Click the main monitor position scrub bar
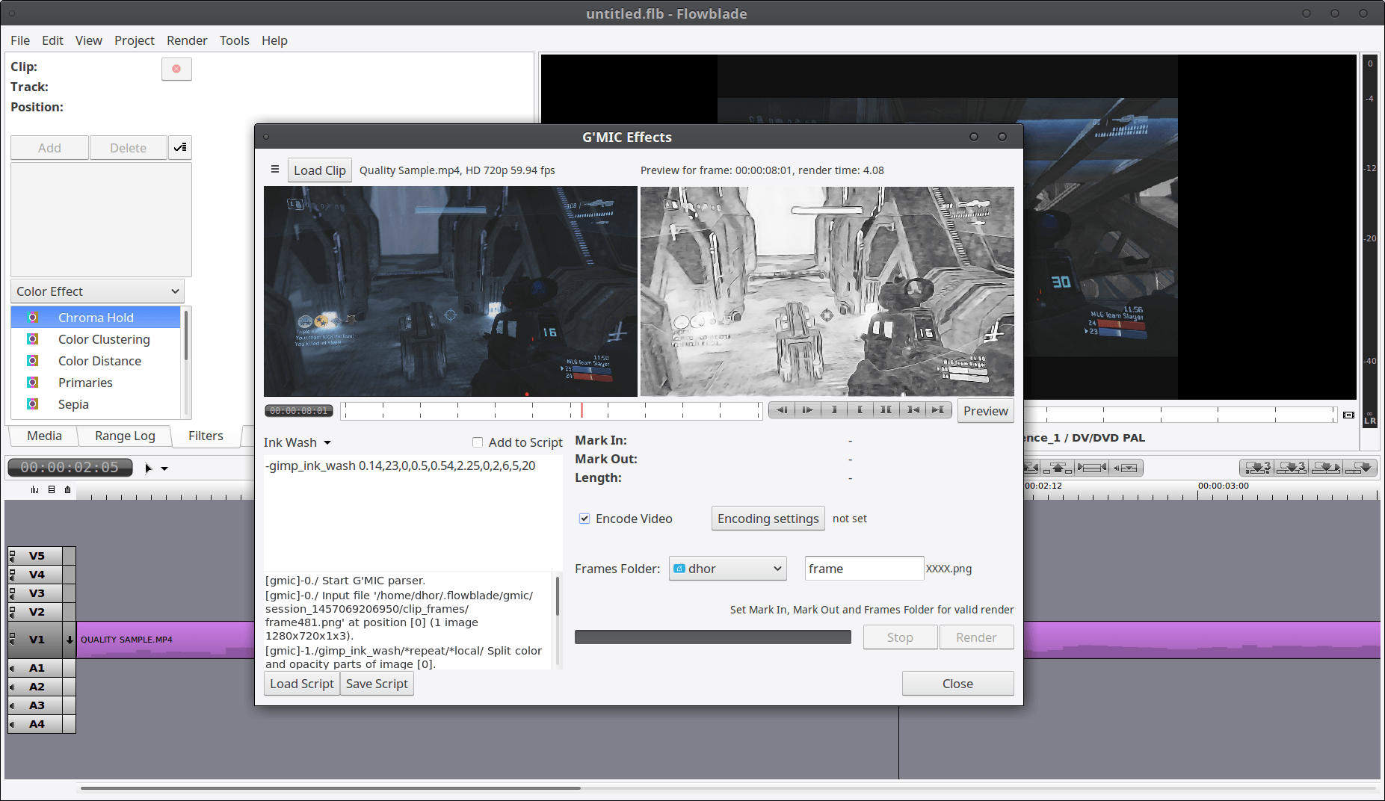Screen dimensions: 1385x801 1181,414
